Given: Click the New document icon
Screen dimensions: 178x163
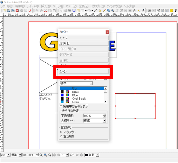Looking at the screenshot, I should (x=4, y=11).
